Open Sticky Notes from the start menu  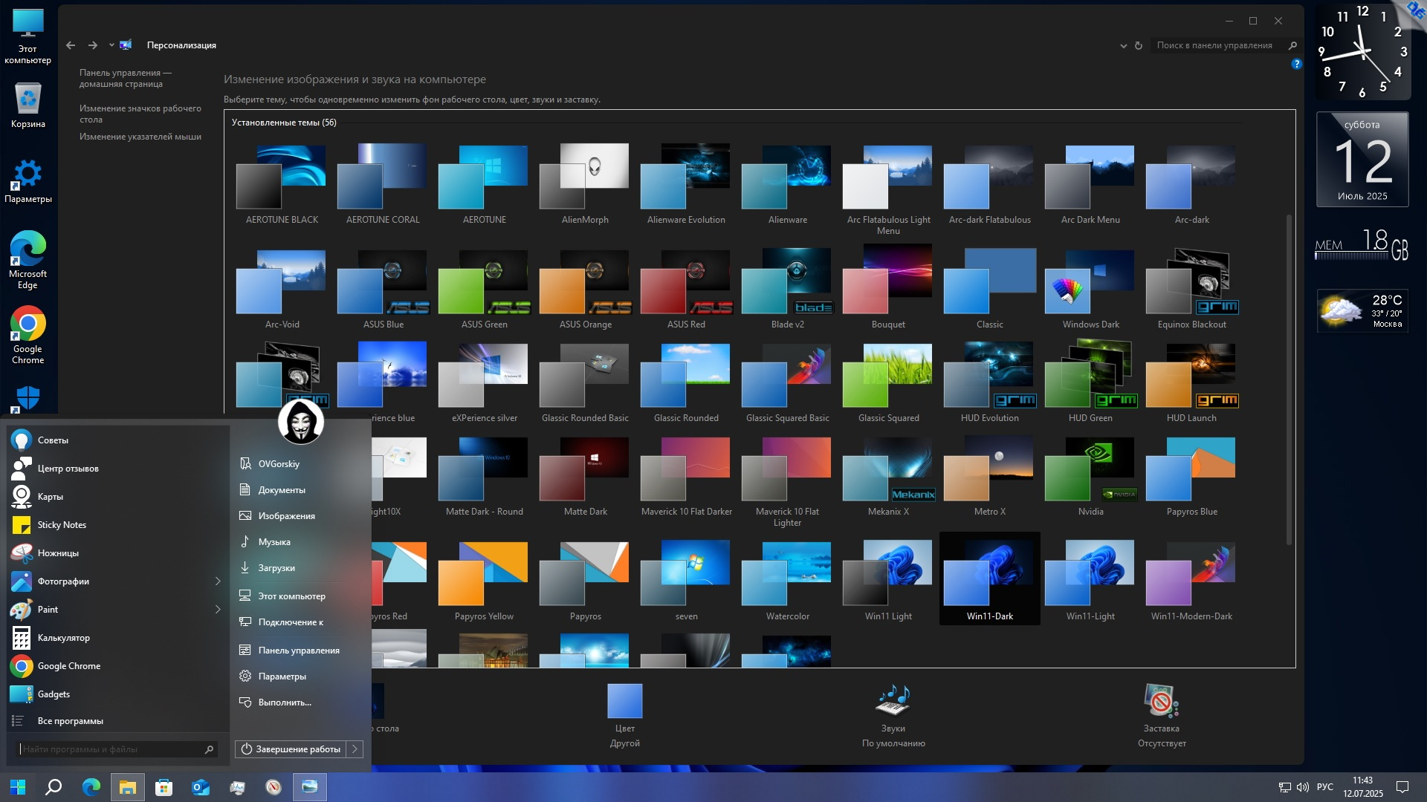tap(62, 525)
